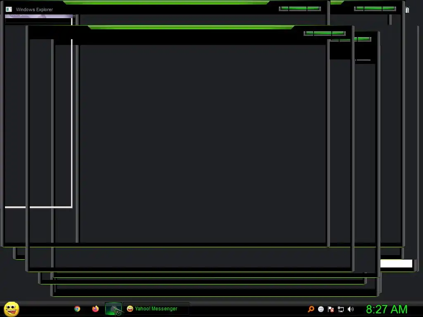
Task: Launch Google Chrome from the taskbar
Action: (77, 309)
